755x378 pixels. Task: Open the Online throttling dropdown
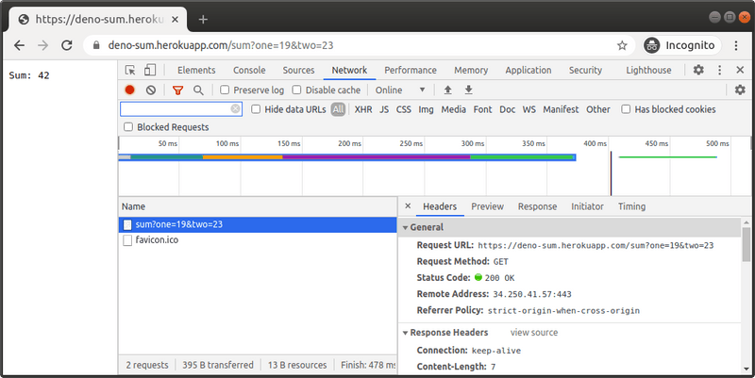tap(400, 90)
